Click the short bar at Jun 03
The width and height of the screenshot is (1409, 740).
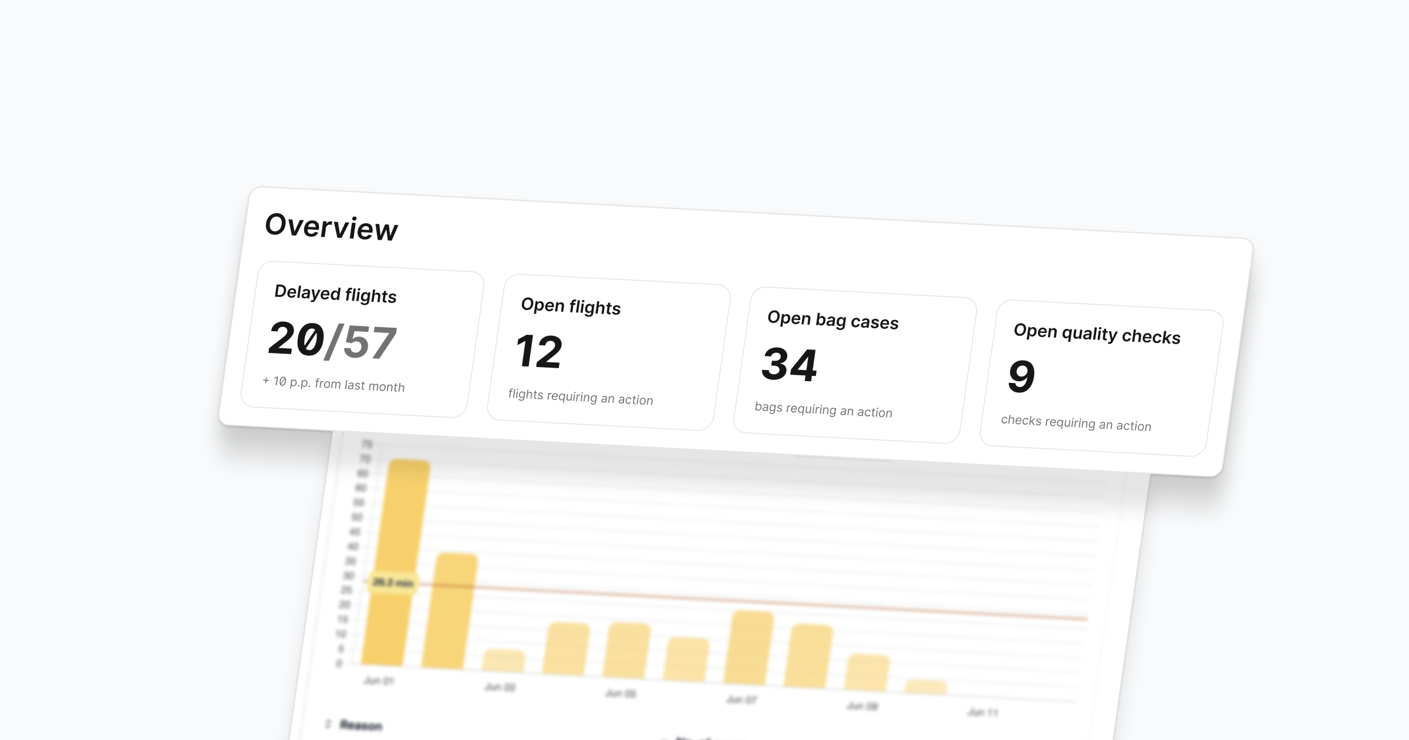pyautogui.click(x=503, y=661)
